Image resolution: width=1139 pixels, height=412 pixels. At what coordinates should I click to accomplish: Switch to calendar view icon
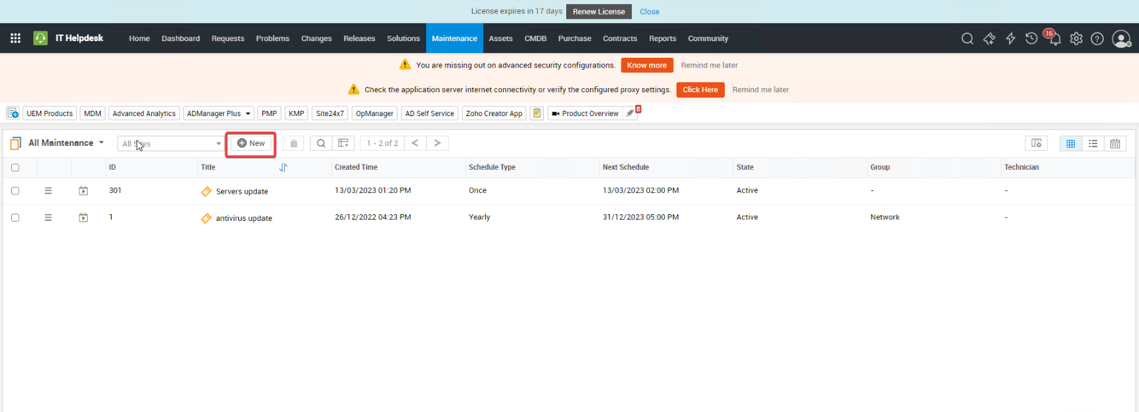tap(1115, 143)
